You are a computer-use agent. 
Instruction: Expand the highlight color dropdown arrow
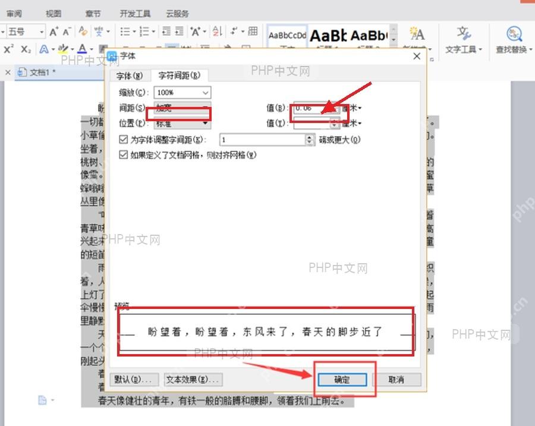73,49
